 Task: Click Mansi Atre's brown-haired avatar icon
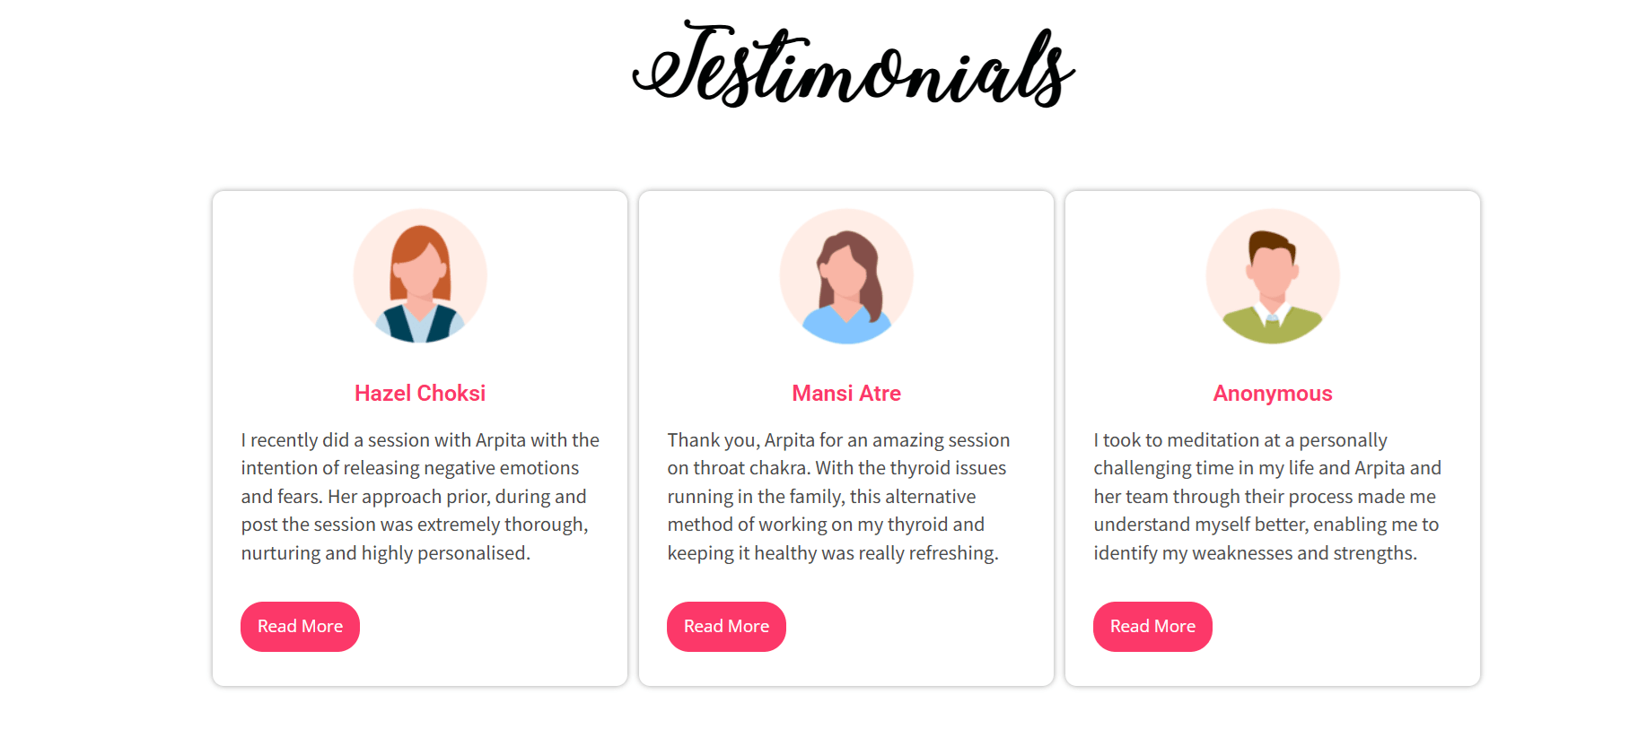pyautogui.click(x=846, y=276)
